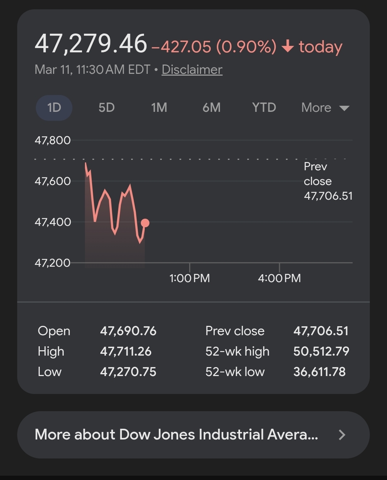The image size is (387, 480).
Task: Click the -427.05 (0.90%) change text
Action: click(x=214, y=47)
